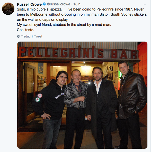This screenshot has width=151, height=152.
Task: Open Russell Crowe's round profile avatar
Action: click(x=8, y=9)
